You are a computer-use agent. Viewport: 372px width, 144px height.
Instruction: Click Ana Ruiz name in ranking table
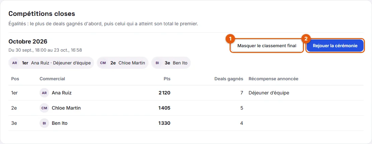point(62,93)
